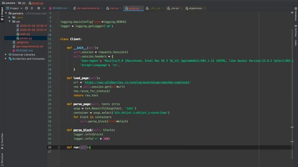Collapse the parsers root folder
Viewport: 298px width, 167px height.
(x=6, y=13)
